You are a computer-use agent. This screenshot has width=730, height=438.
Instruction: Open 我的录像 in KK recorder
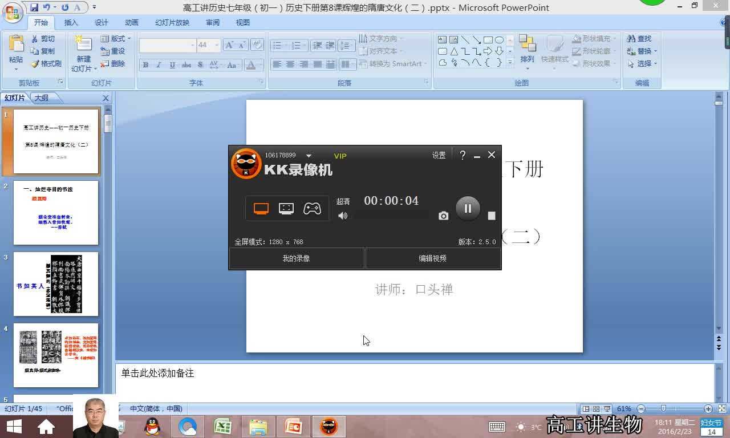point(297,258)
